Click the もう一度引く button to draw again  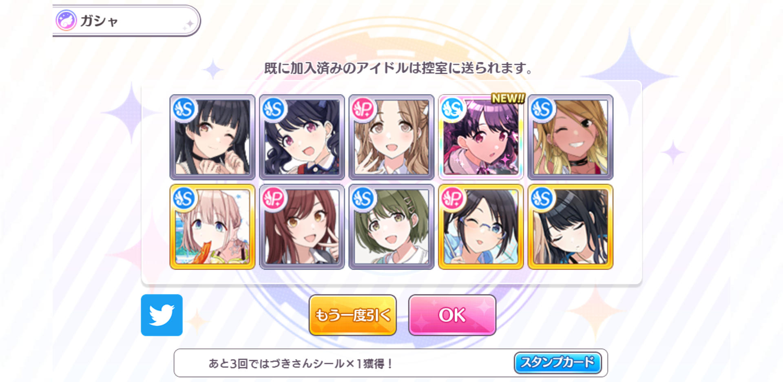353,315
